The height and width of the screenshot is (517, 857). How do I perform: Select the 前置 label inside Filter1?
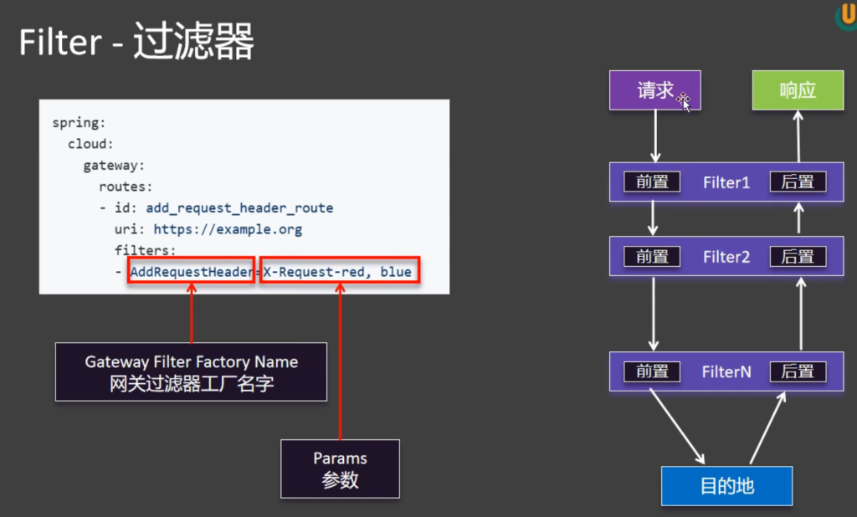pos(652,182)
